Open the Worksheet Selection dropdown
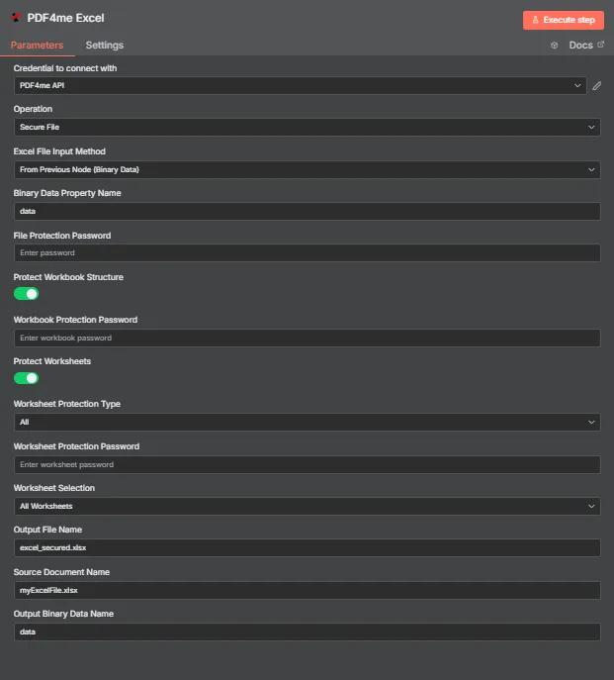The width and height of the screenshot is (614, 680). 307,506
